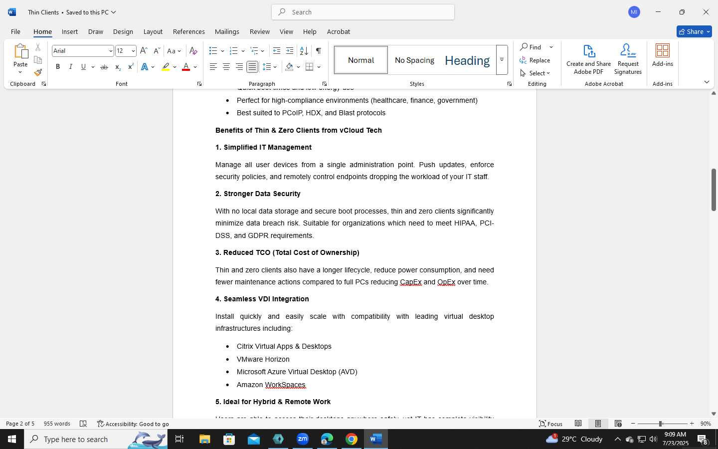
Task: Collapse the ribbon with the chevron
Action: [707, 82]
